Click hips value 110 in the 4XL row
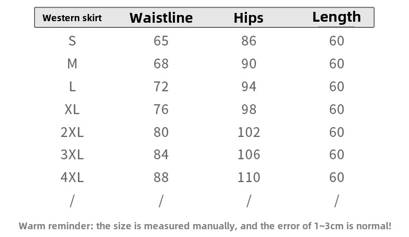This screenshot has height=237, width=409. click(249, 177)
